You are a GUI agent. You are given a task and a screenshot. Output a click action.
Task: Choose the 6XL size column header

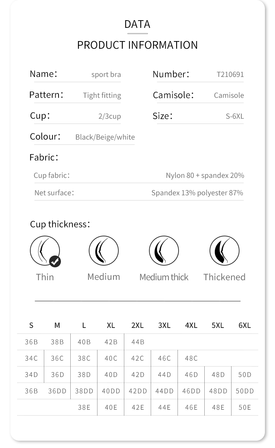coord(245,325)
